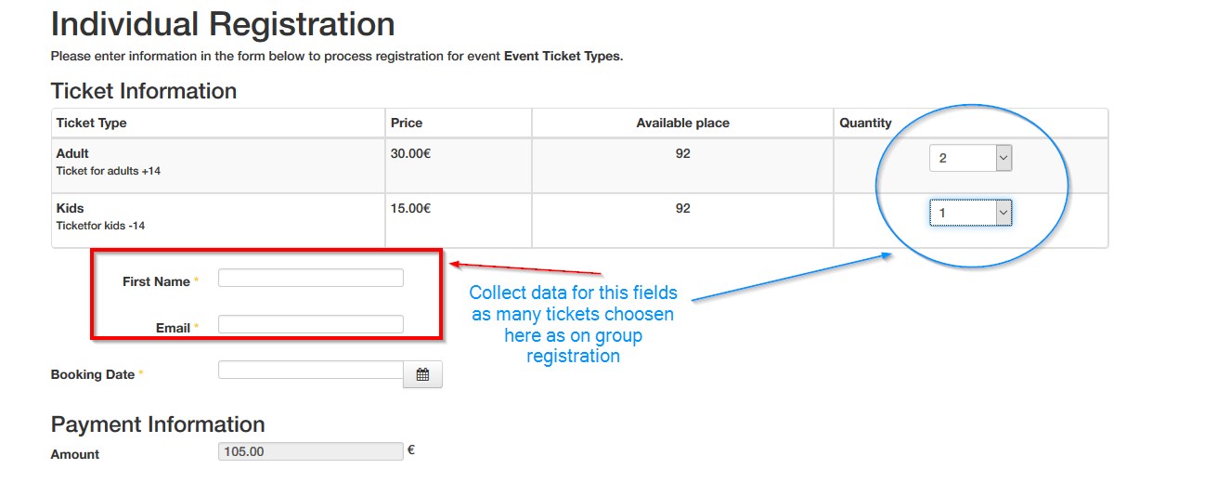Click the Booking Date text field
Screen dimensions: 1230x482
(x=310, y=371)
